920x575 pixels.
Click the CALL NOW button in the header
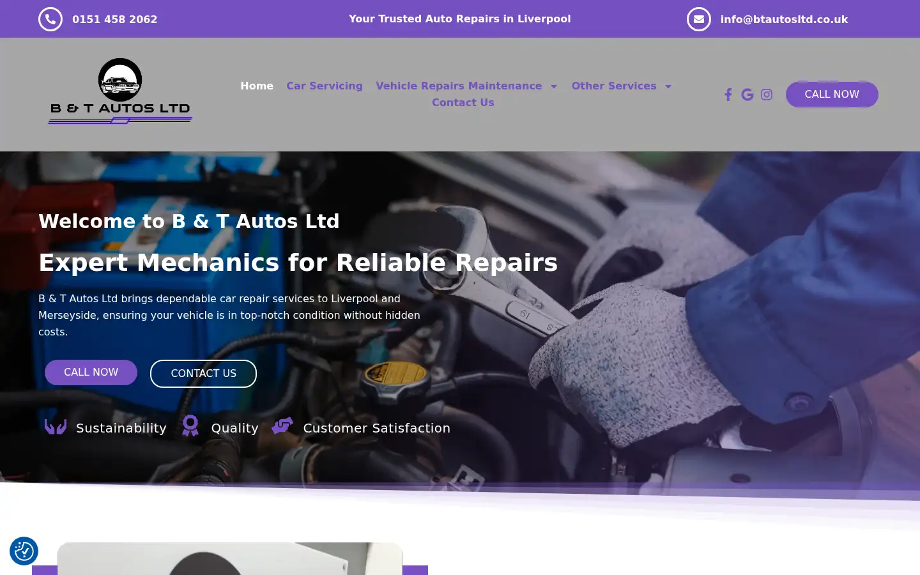click(832, 95)
